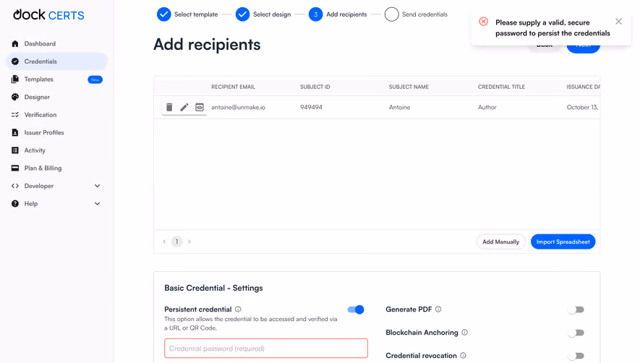
Task: Focus the Credential password field
Action: [266, 349]
